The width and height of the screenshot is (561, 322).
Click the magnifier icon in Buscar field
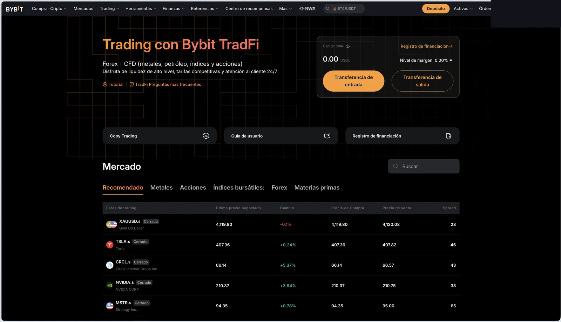tap(396, 166)
